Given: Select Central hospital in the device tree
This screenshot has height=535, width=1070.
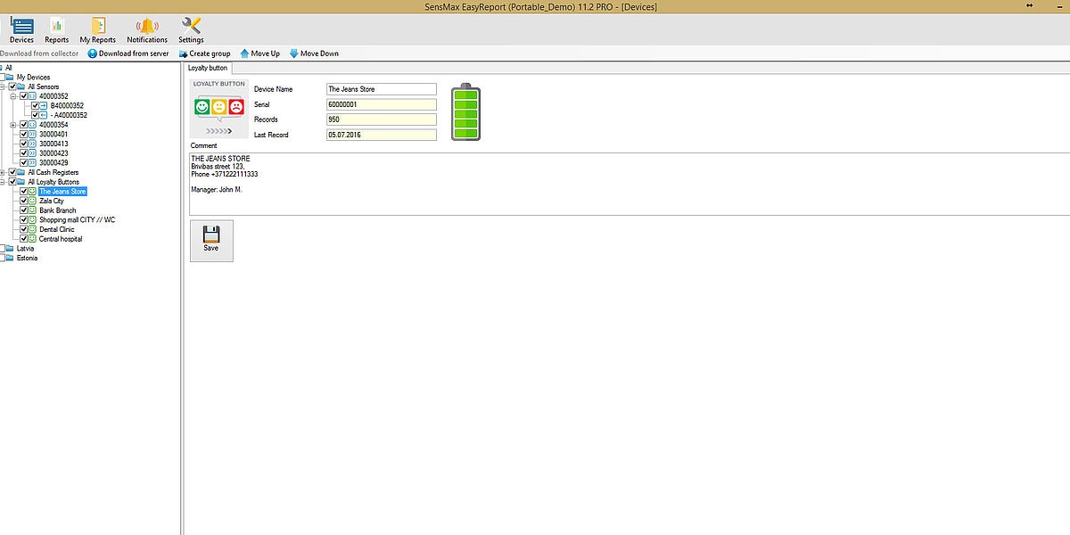Looking at the screenshot, I should 61,239.
